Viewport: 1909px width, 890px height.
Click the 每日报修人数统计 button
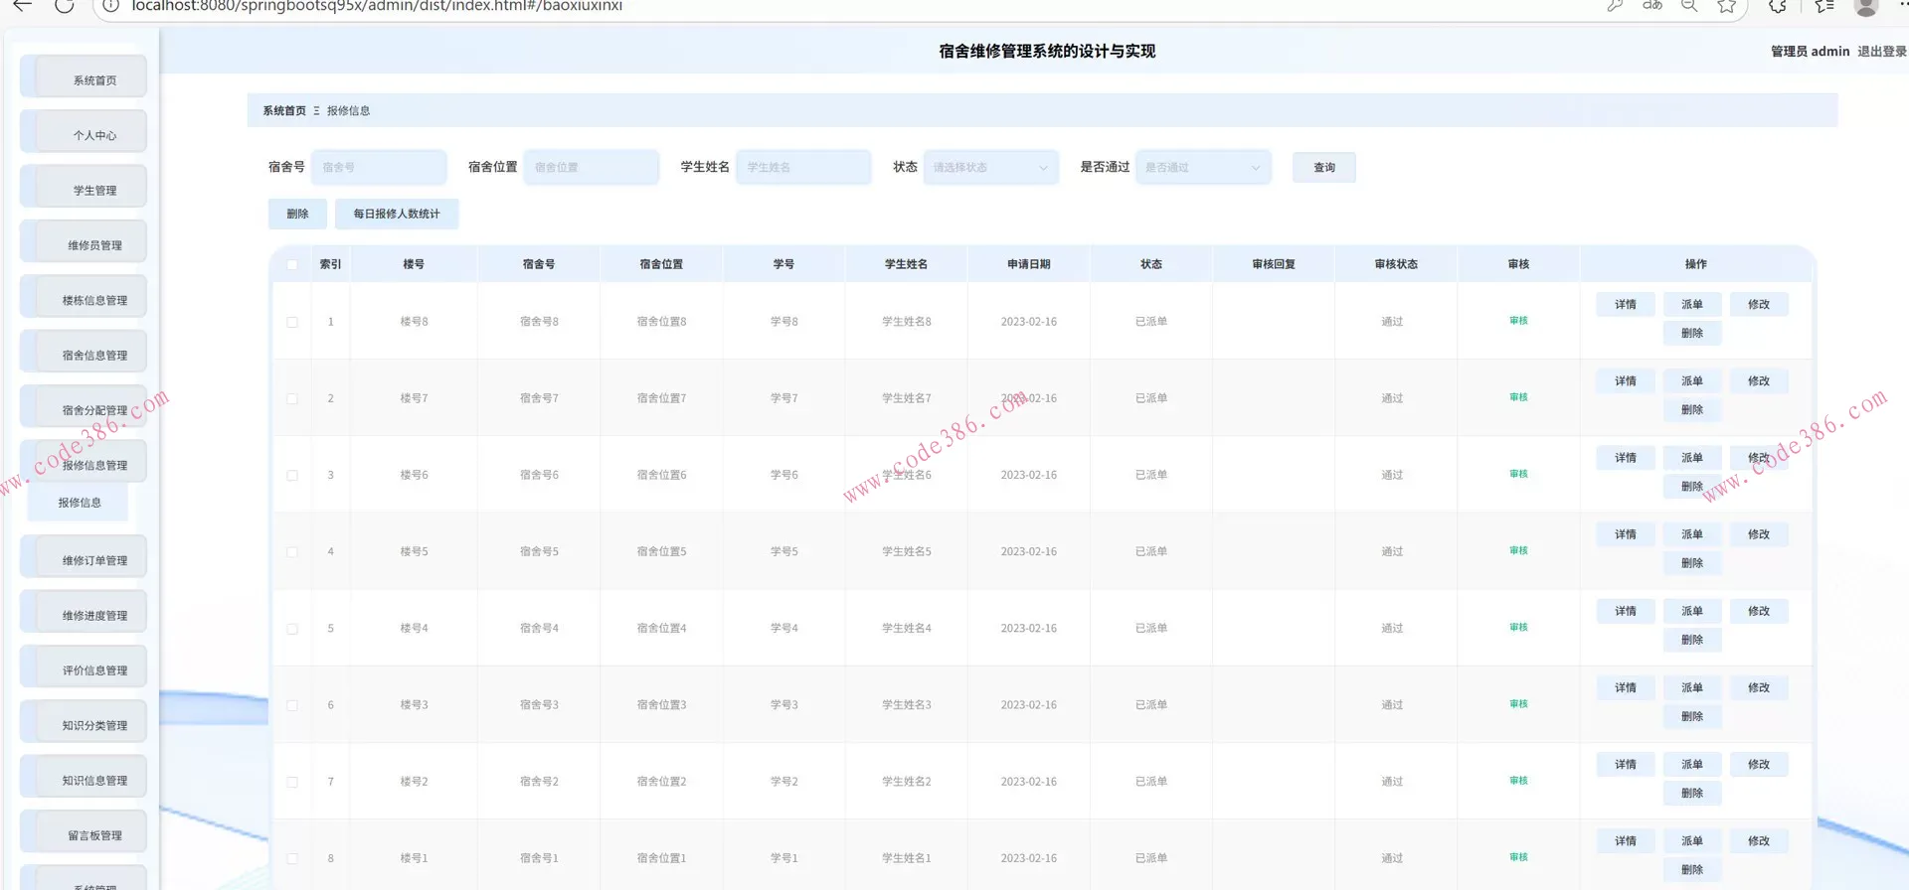pyautogui.click(x=397, y=214)
